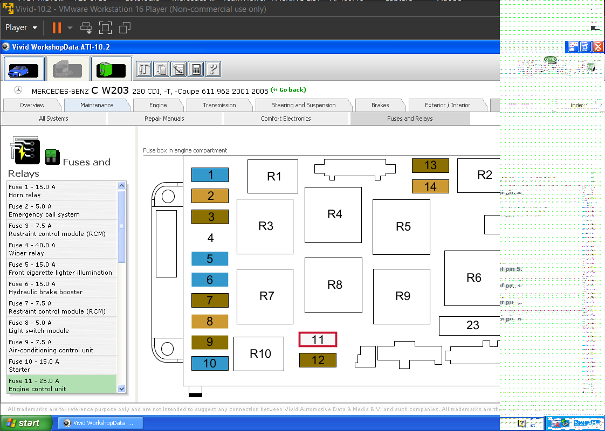Enter VMware full screen mode
This screenshot has width=605, height=431.
click(x=105, y=27)
